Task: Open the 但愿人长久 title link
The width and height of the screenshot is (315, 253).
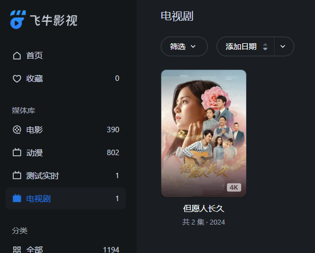Action: (x=203, y=208)
